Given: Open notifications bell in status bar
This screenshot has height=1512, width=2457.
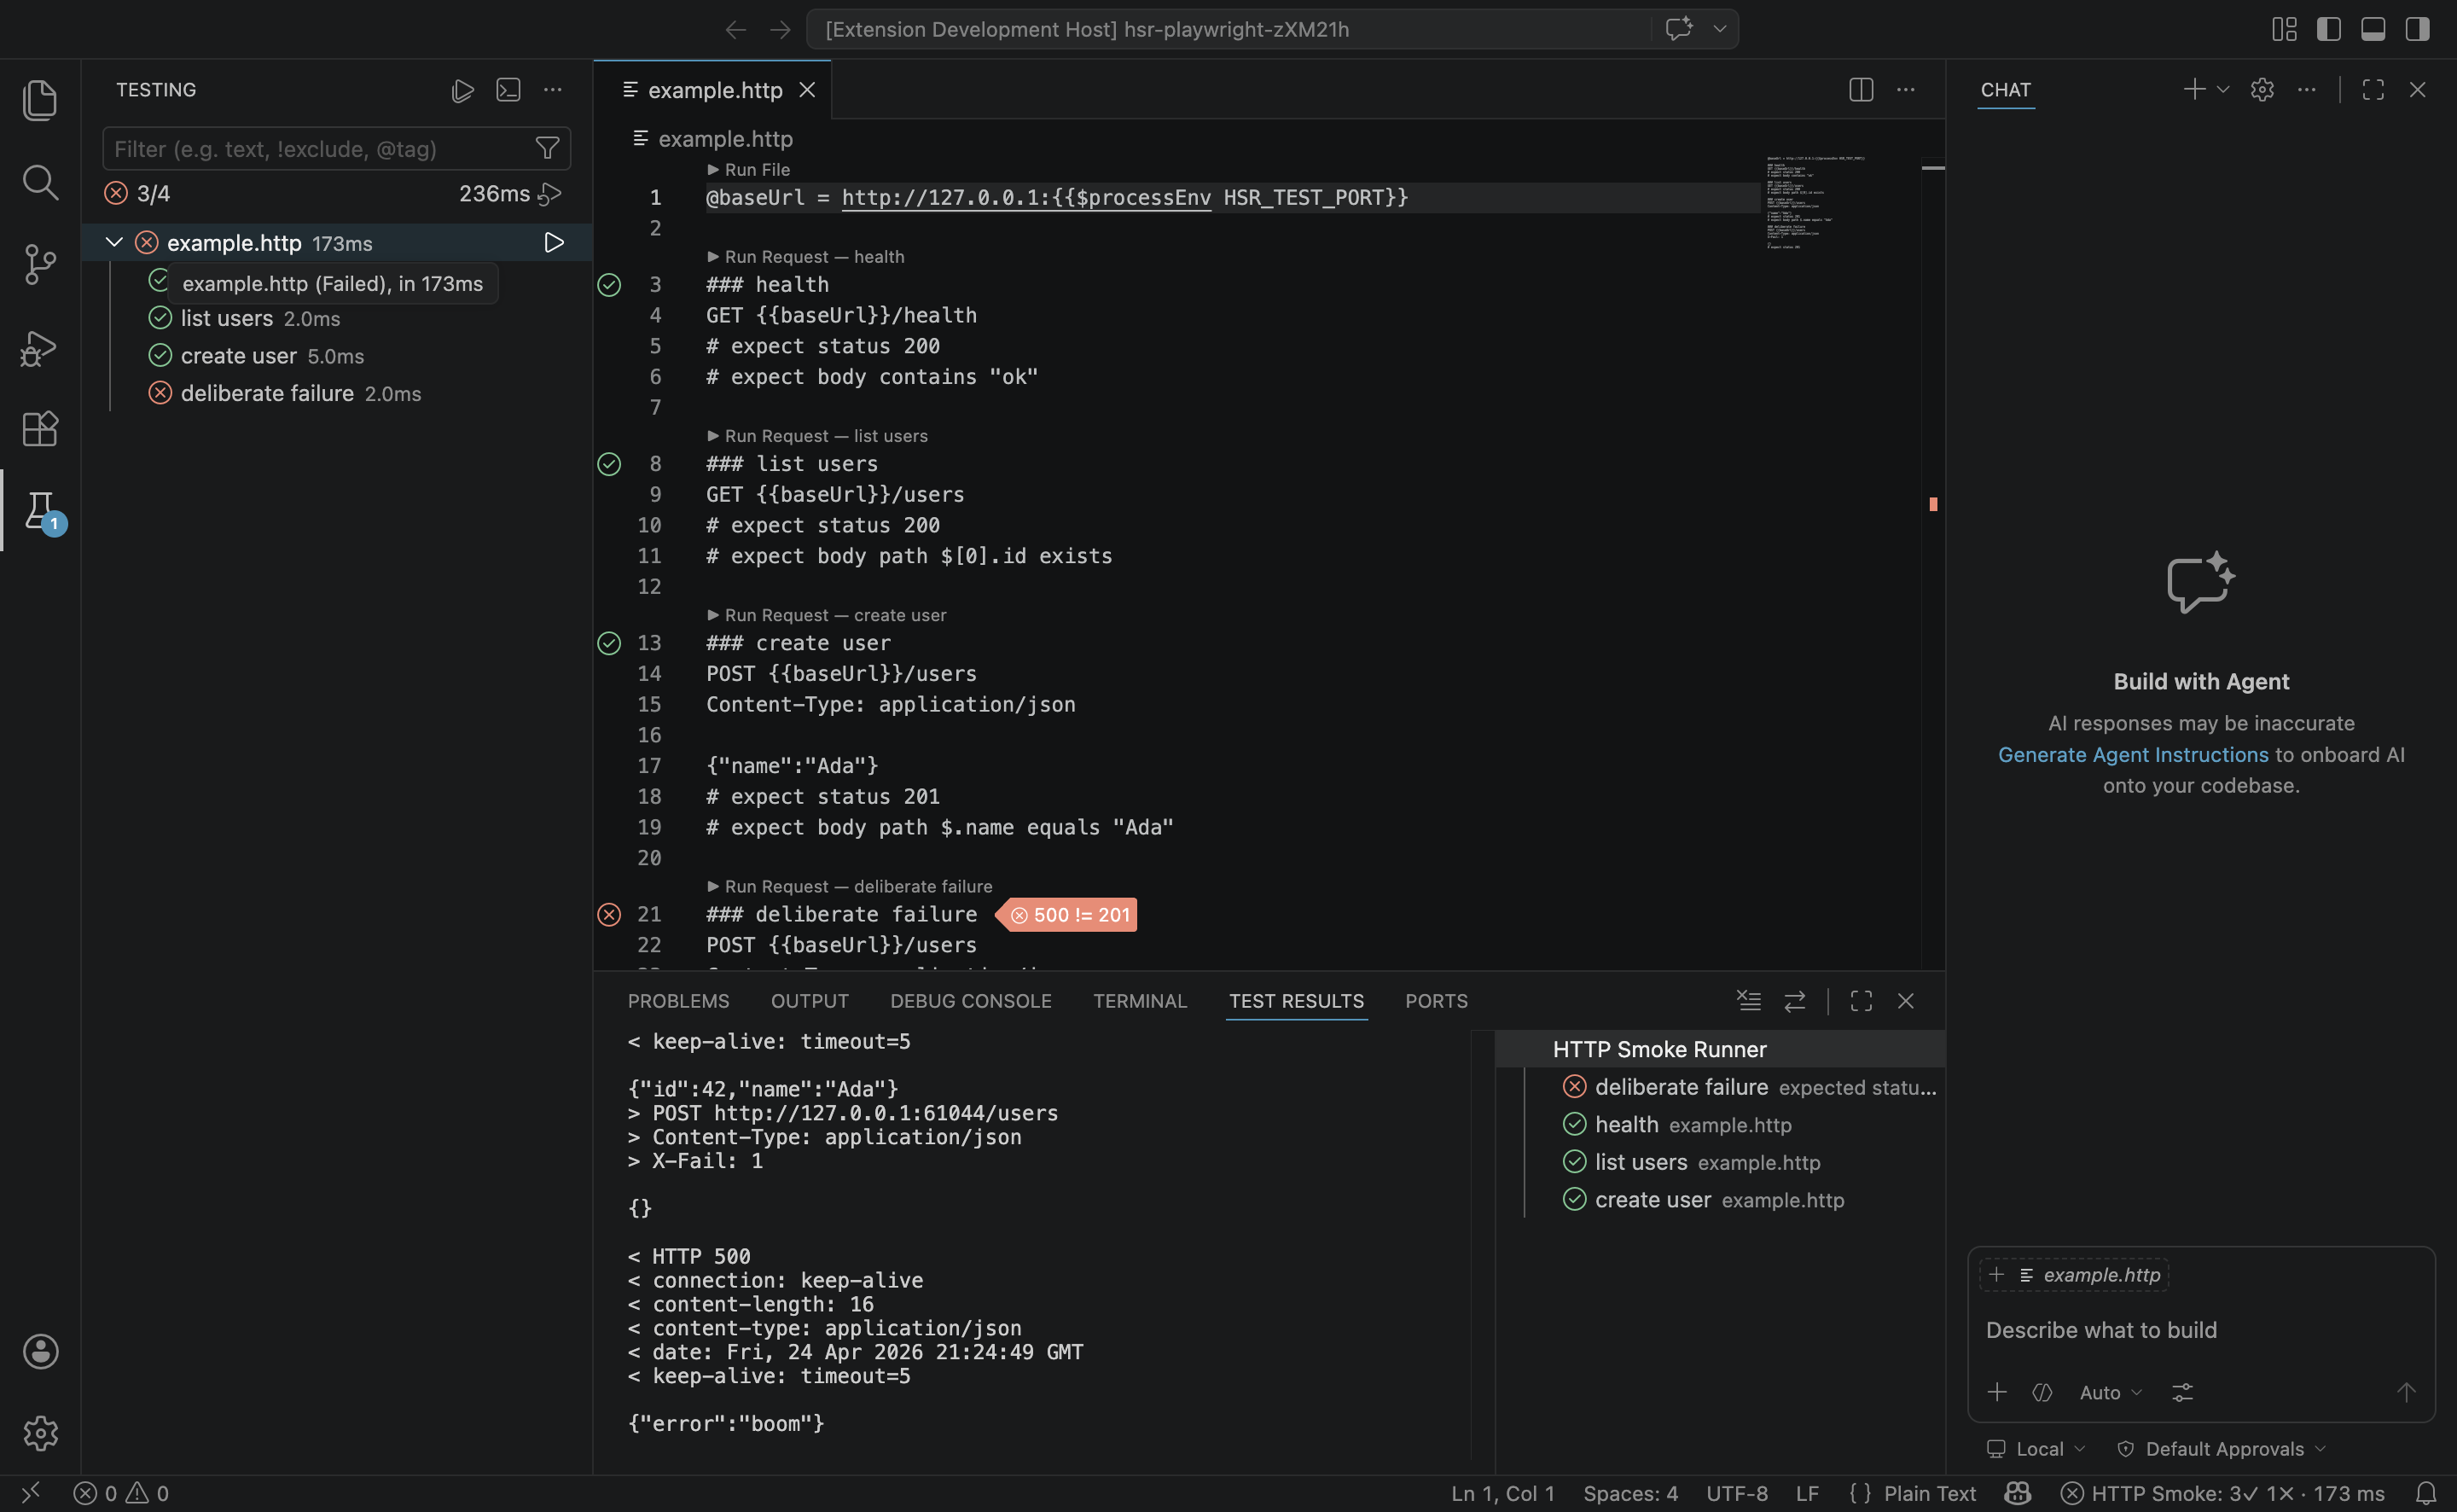Looking at the screenshot, I should 2426,1493.
